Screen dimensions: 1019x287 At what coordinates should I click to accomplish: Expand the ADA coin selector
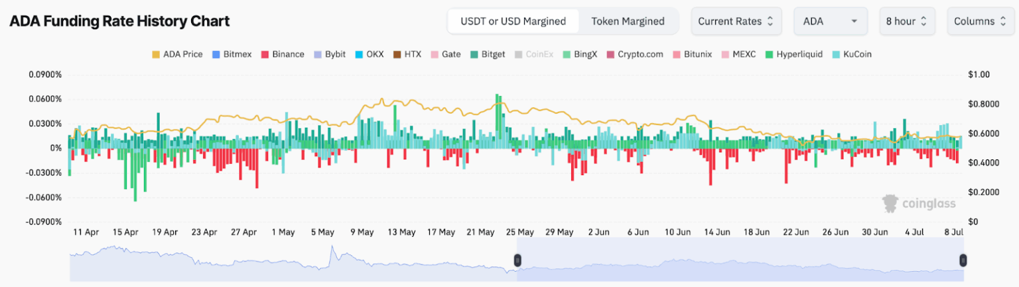(830, 21)
